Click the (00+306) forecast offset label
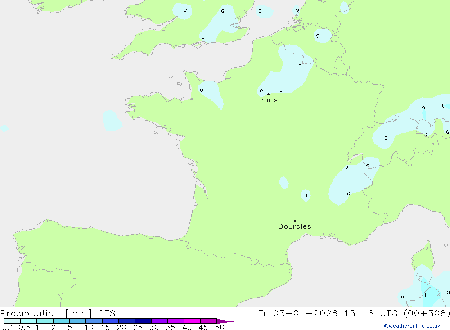 click(x=427, y=313)
